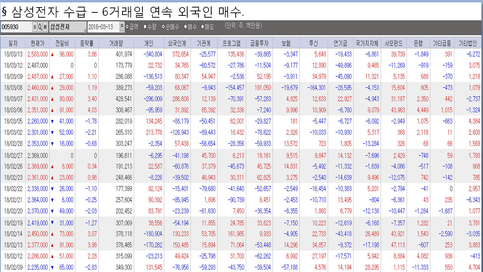Image resolution: width=483 pixels, height=272 pixels.
Task: Click the date field showing 2018-03-13
Action: (101, 27)
